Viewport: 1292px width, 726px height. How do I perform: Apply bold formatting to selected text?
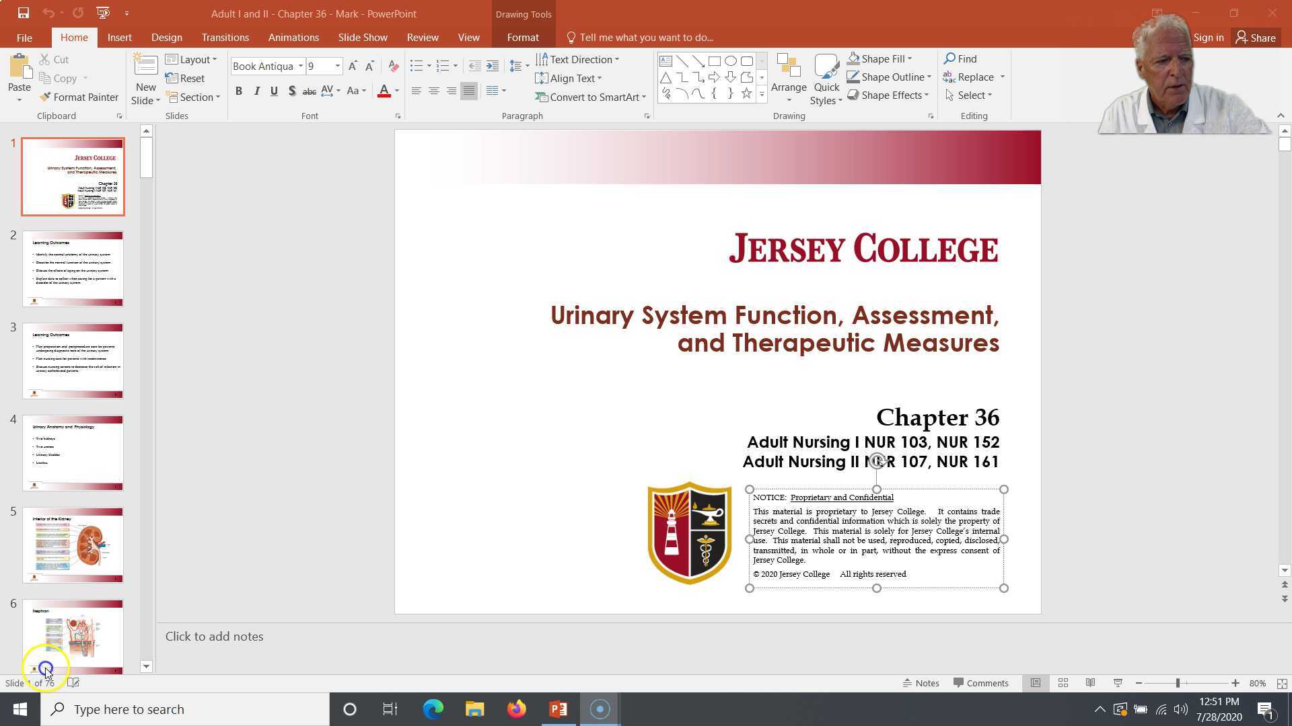coord(238,90)
